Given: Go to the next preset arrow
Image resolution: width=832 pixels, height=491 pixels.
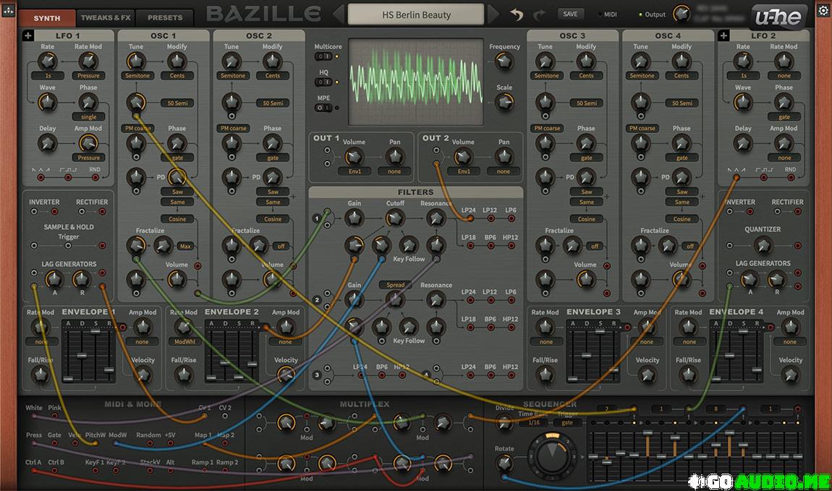Looking at the screenshot, I should point(493,14).
